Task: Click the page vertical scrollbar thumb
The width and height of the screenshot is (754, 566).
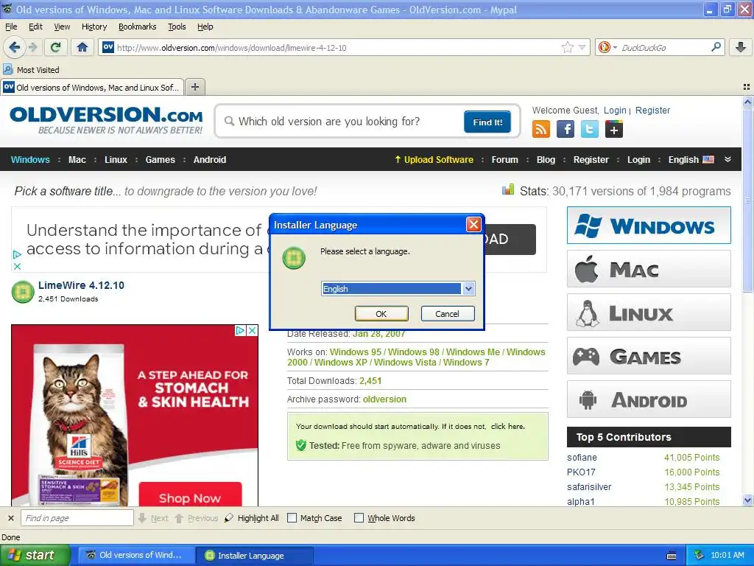Action: pyautogui.click(x=747, y=200)
